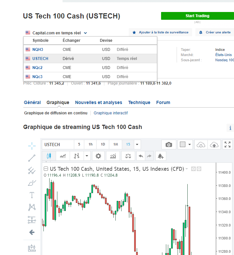The height and width of the screenshot is (255, 234).
Task: Select the crosshair cursor tool
Action: coord(32,146)
